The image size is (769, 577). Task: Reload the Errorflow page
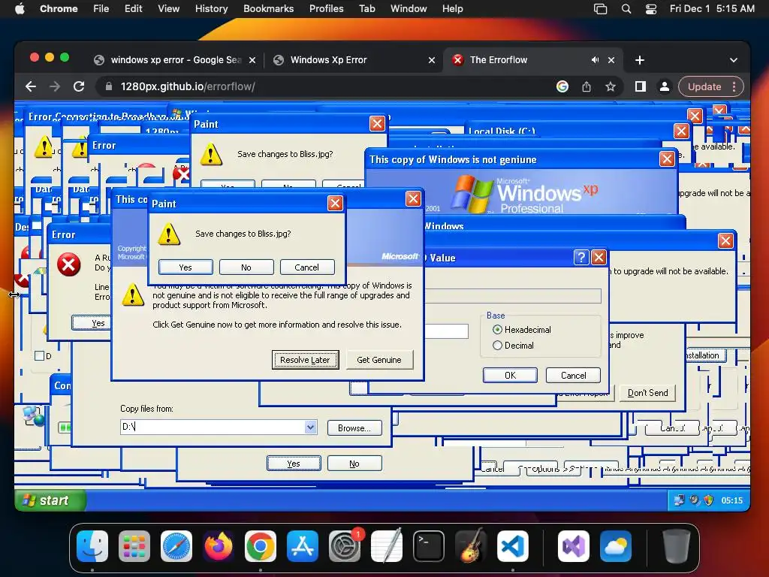click(79, 87)
